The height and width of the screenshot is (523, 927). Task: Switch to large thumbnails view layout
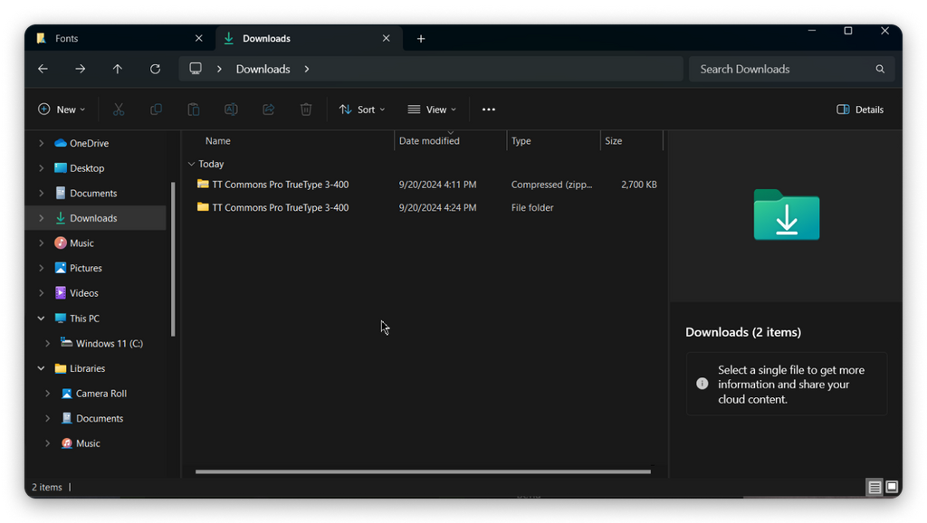point(892,487)
